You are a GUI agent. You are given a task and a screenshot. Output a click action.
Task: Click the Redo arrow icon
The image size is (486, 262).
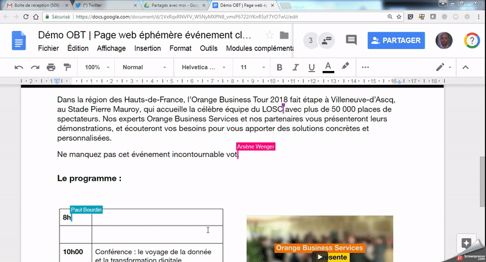(35, 67)
